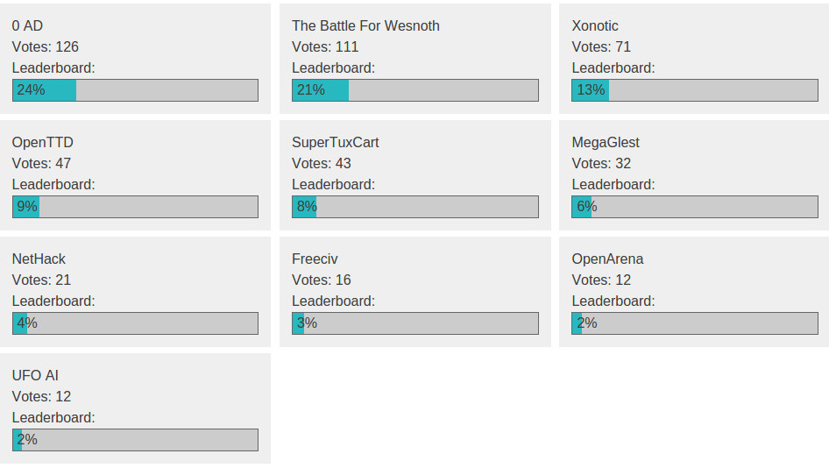Select the Freeciv 3% progress bar
829x468 pixels.
415,323
